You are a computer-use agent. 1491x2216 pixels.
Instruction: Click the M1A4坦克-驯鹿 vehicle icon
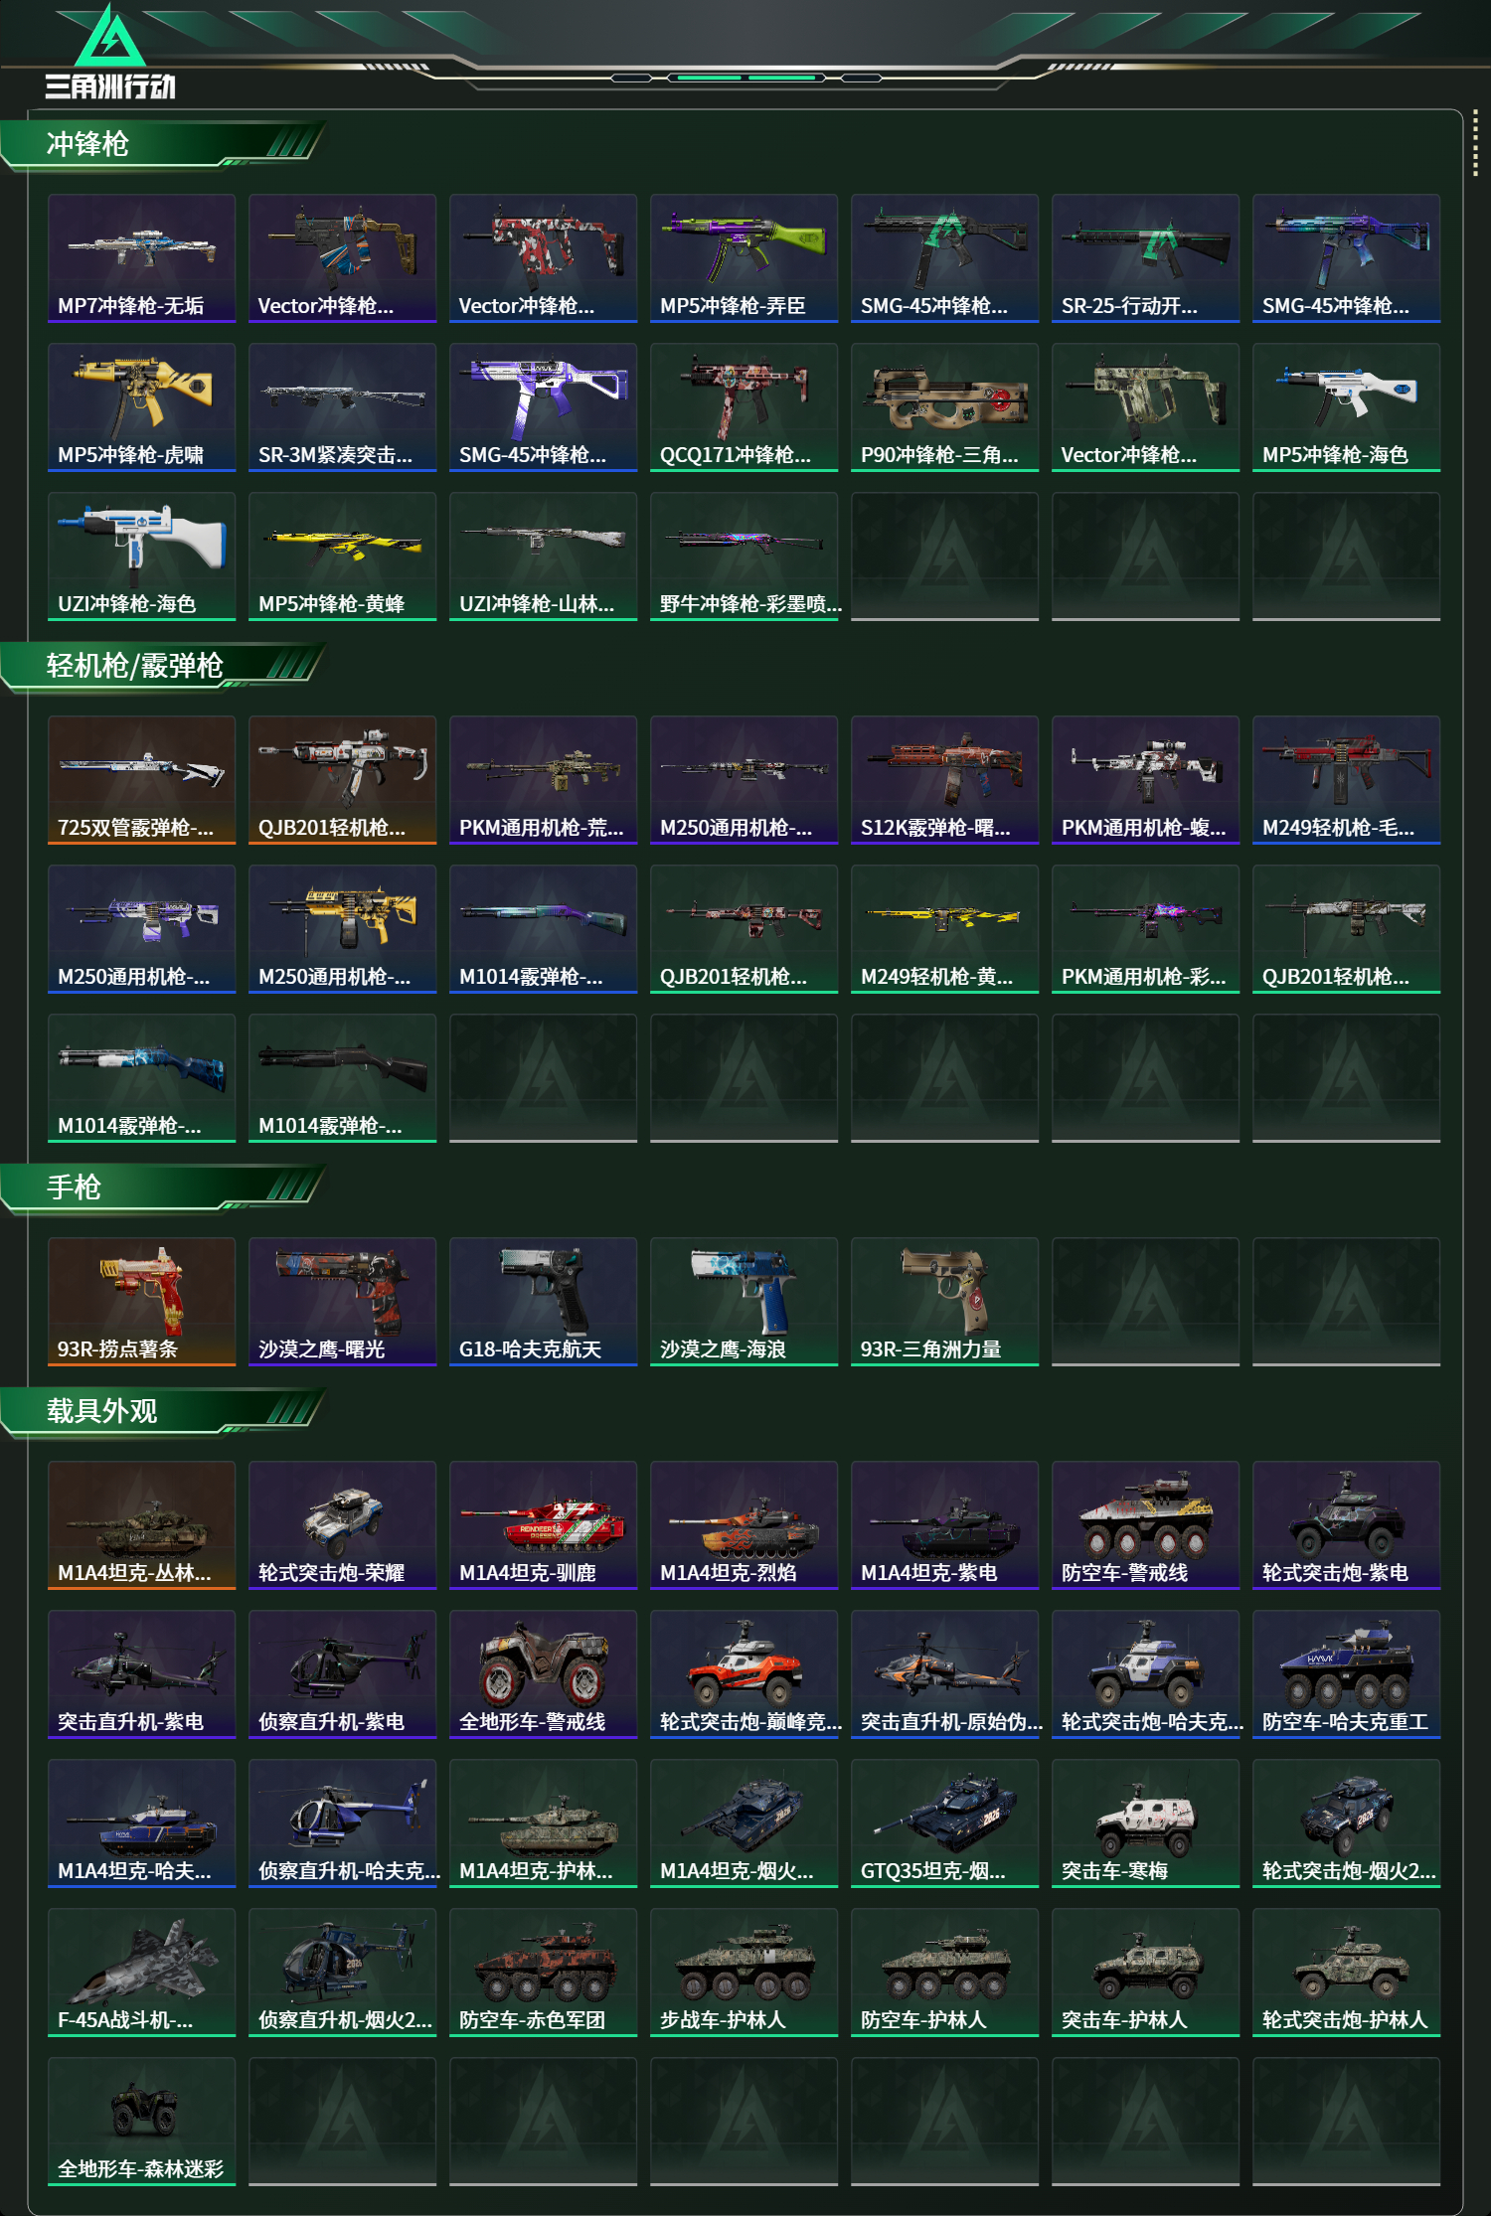(x=543, y=1525)
